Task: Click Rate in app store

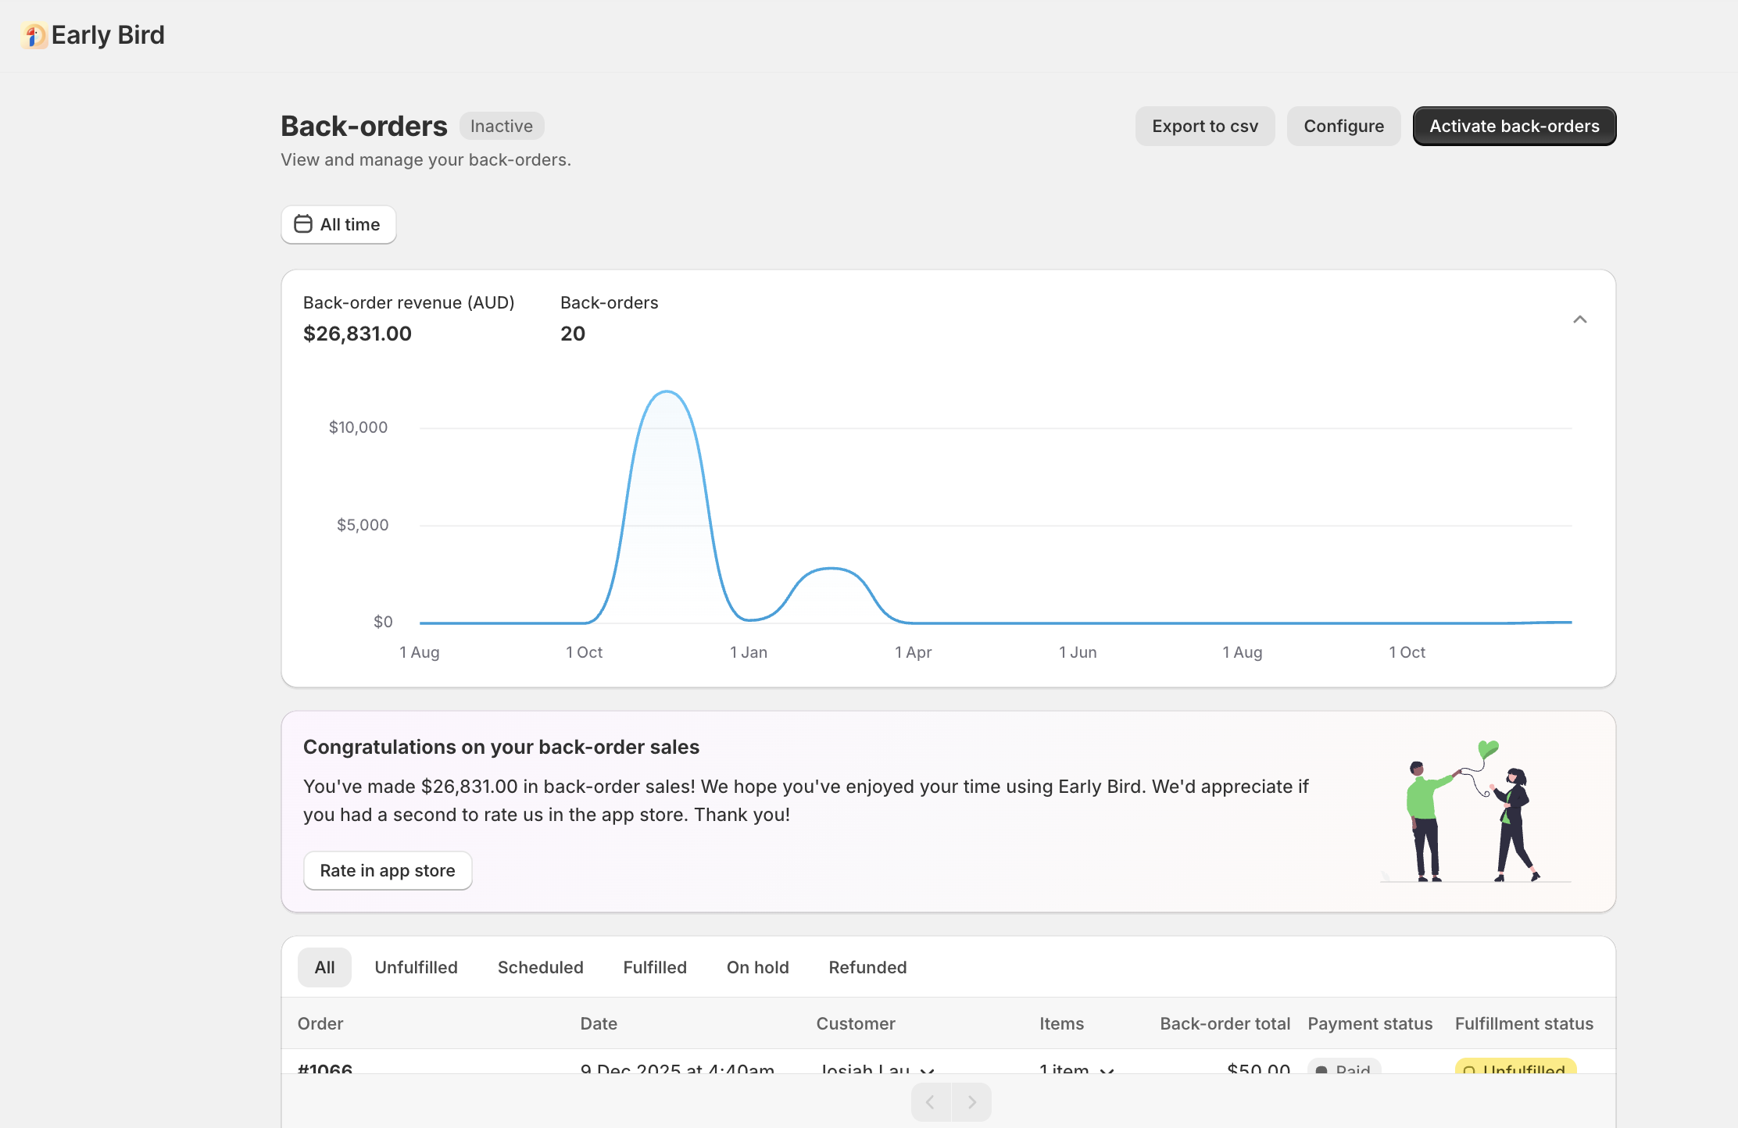Action: click(387, 870)
